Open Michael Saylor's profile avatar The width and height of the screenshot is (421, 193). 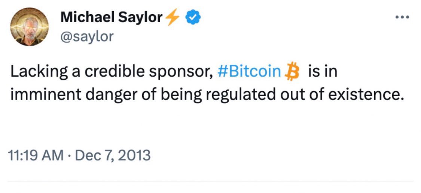tap(29, 27)
